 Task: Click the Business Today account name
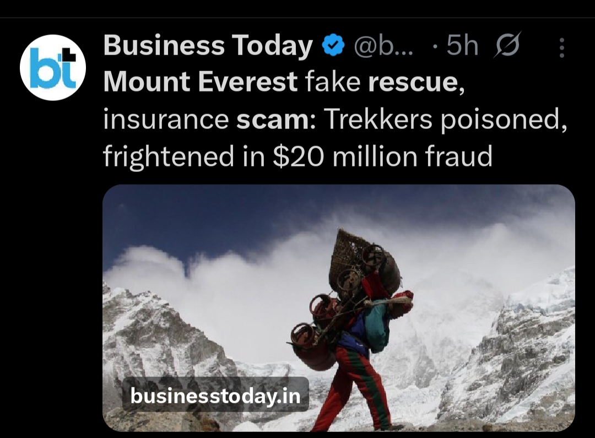[208, 46]
